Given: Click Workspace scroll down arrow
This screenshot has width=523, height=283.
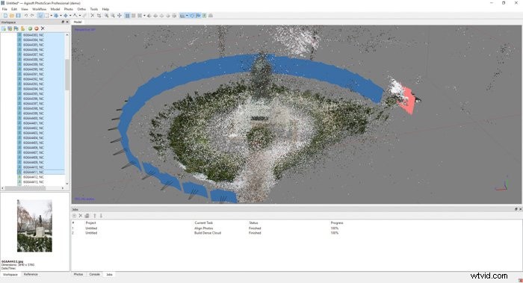Looking at the screenshot, I should point(67,184).
